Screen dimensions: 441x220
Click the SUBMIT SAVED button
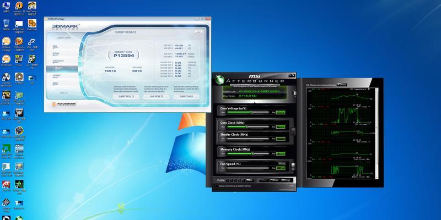tap(186, 97)
